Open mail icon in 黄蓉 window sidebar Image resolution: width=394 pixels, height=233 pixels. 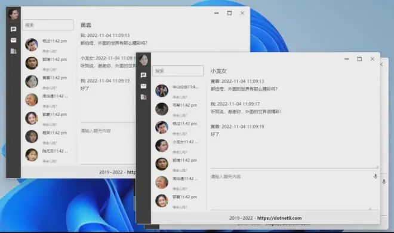tap(13, 40)
